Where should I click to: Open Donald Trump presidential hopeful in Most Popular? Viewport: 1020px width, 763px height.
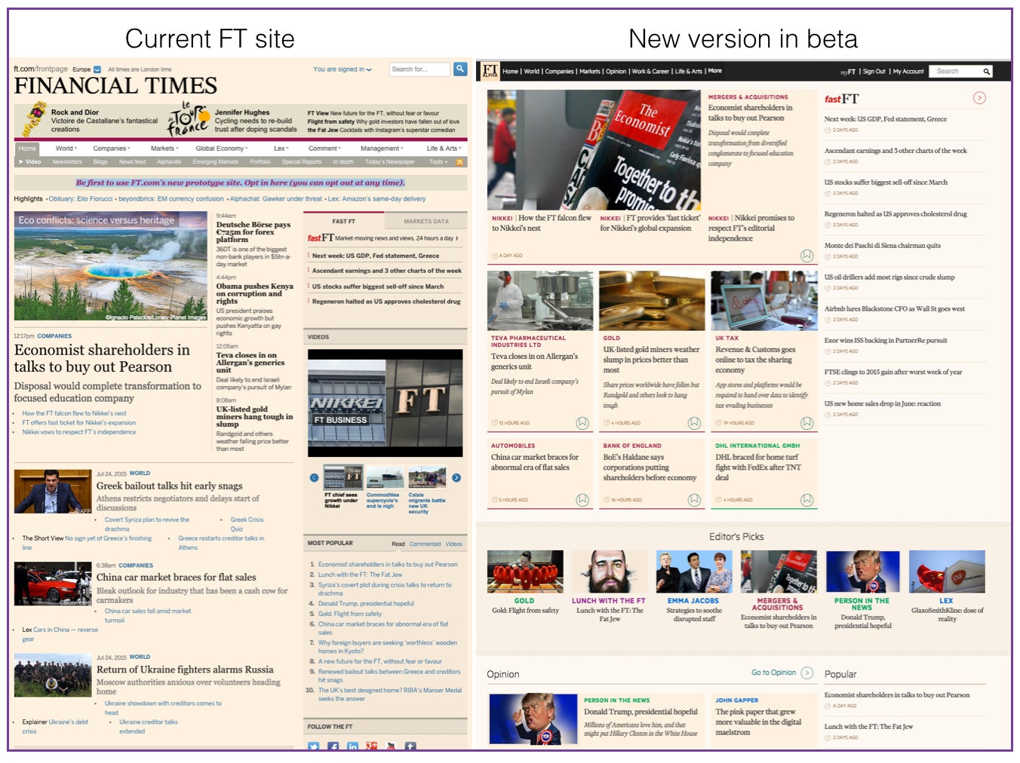[x=366, y=603]
